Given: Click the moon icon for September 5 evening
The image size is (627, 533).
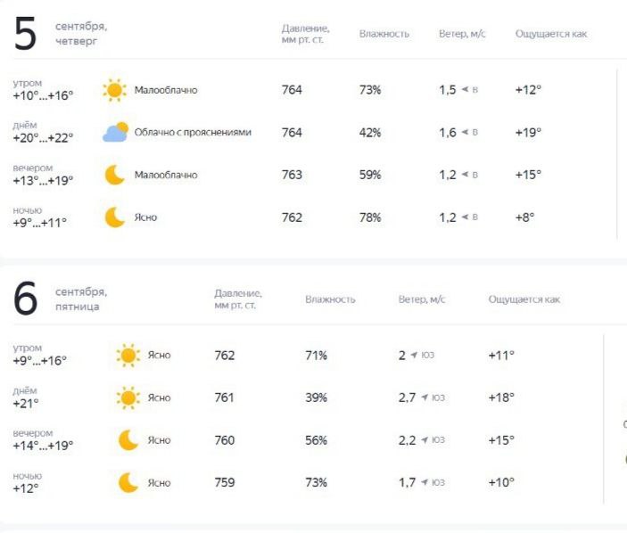Looking at the screenshot, I should click(115, 175).
